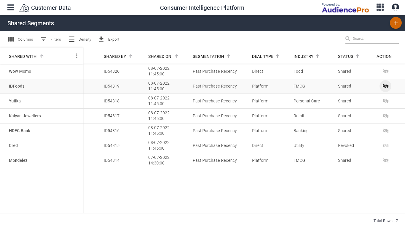
Task: Click the Food industry cell
Action: (298, 71)
